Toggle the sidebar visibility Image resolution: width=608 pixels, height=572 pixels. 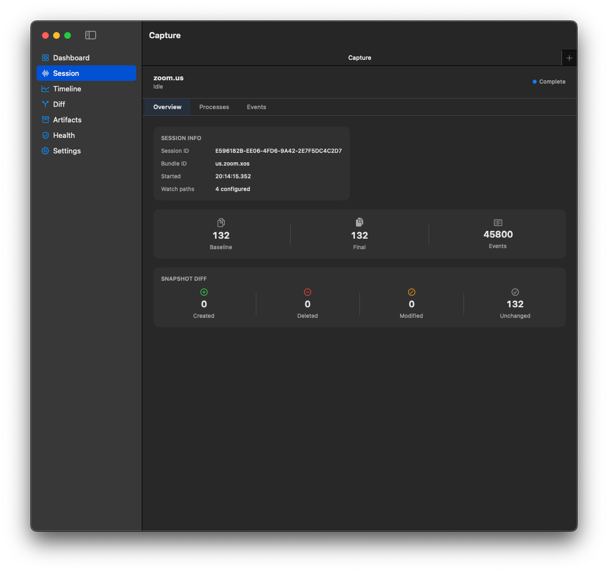pos(90,35)
